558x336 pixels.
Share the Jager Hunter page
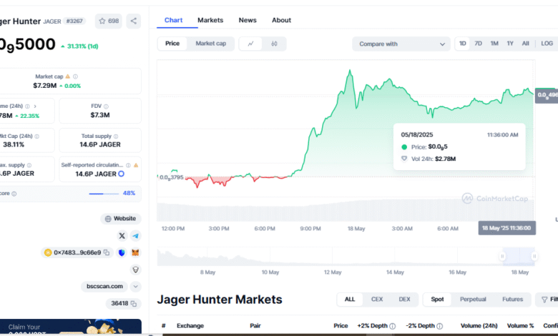[134, 21]
